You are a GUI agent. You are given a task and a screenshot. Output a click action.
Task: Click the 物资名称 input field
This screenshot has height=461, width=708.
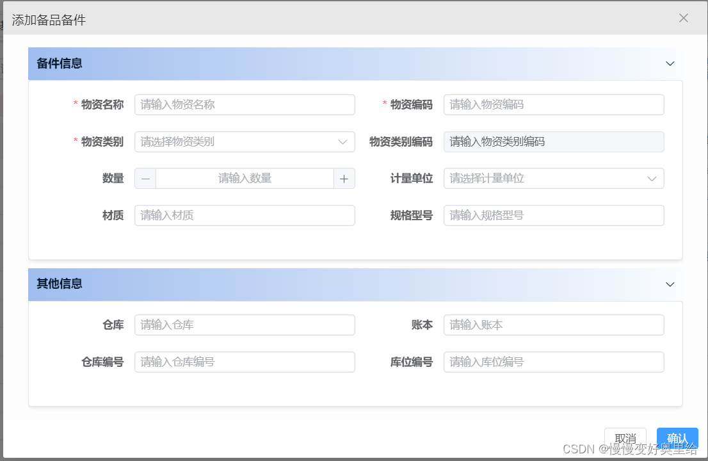pyautogui.click(x=245, y=104)
